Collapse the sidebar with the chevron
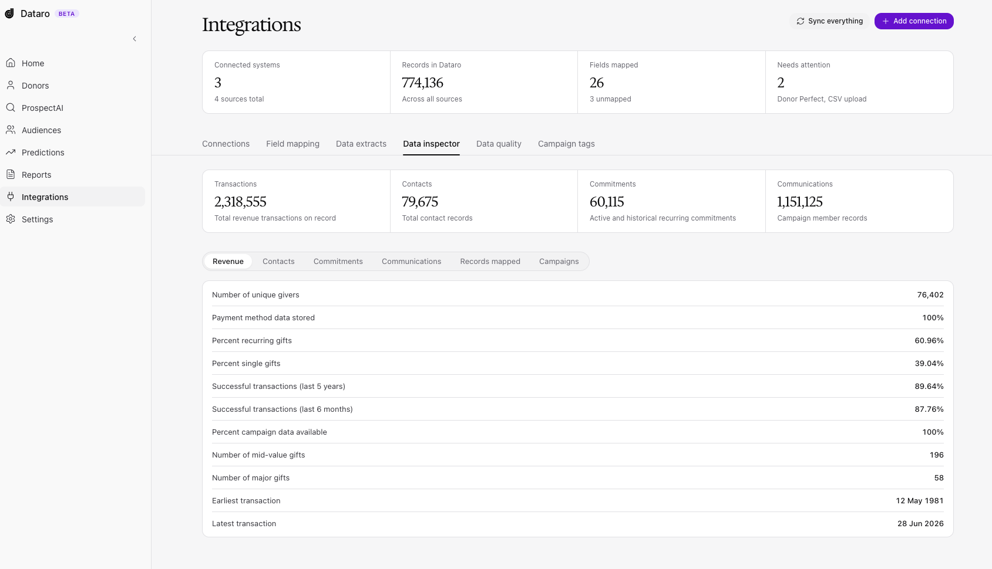The height and width of the screenshot is (569, 992). (134, 39)
